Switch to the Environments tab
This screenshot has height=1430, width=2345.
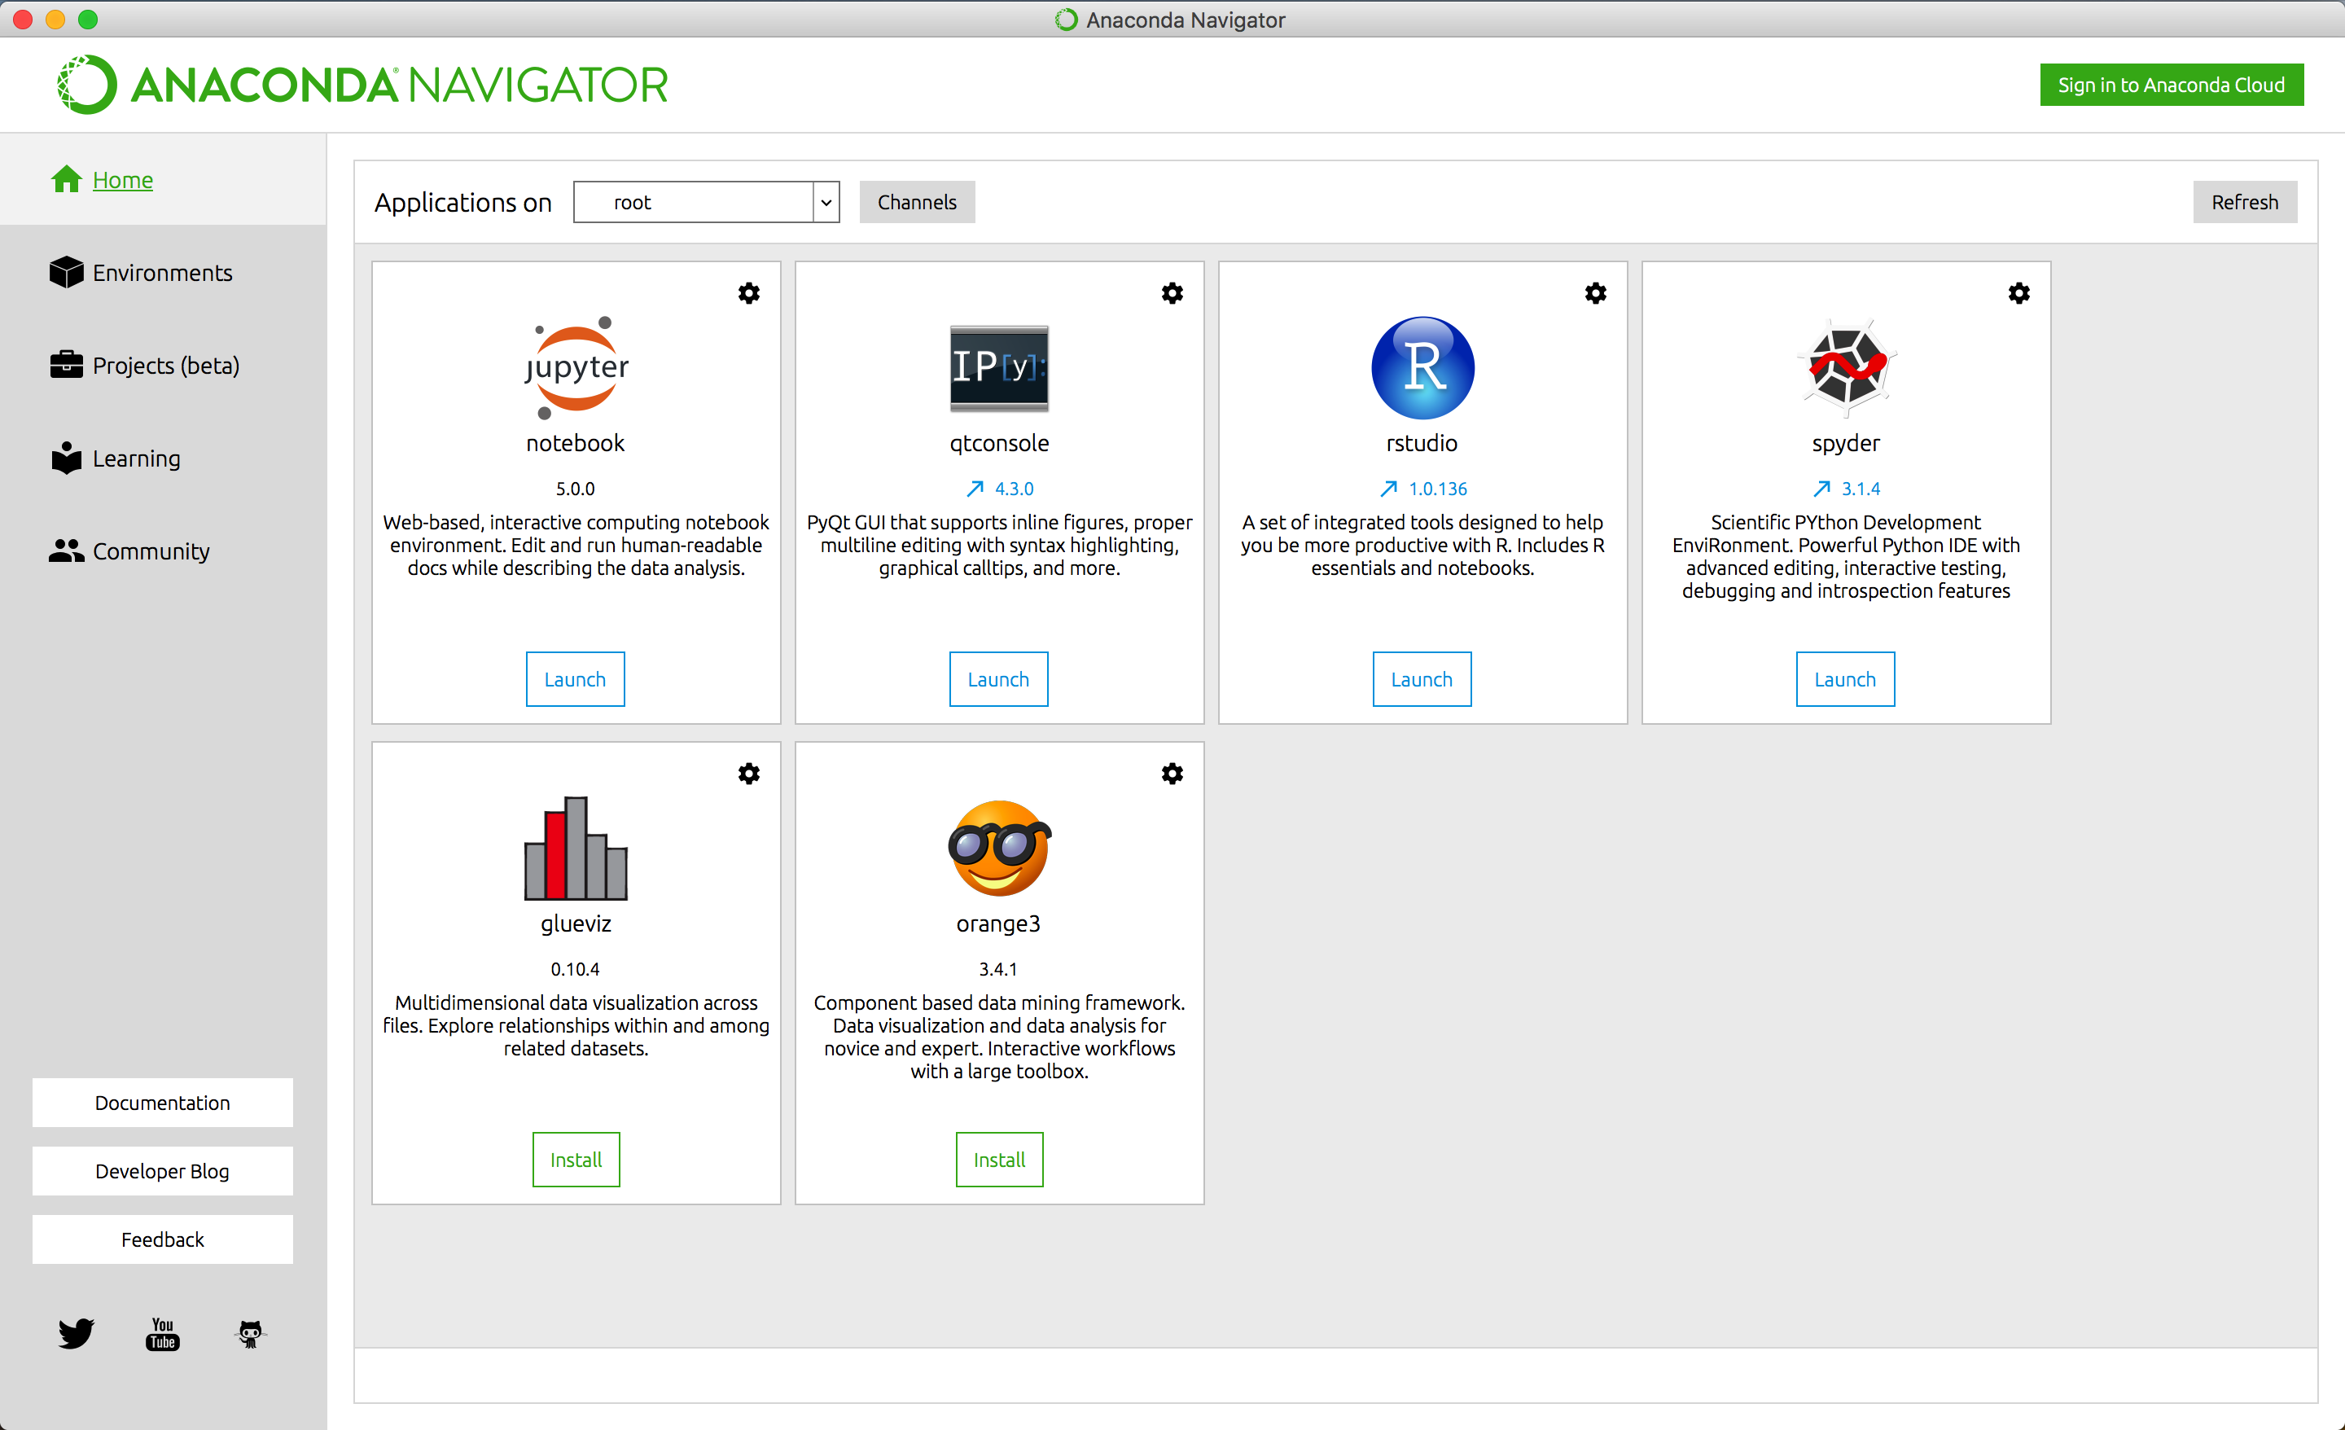pyautogui.click(x=163, y=274)
